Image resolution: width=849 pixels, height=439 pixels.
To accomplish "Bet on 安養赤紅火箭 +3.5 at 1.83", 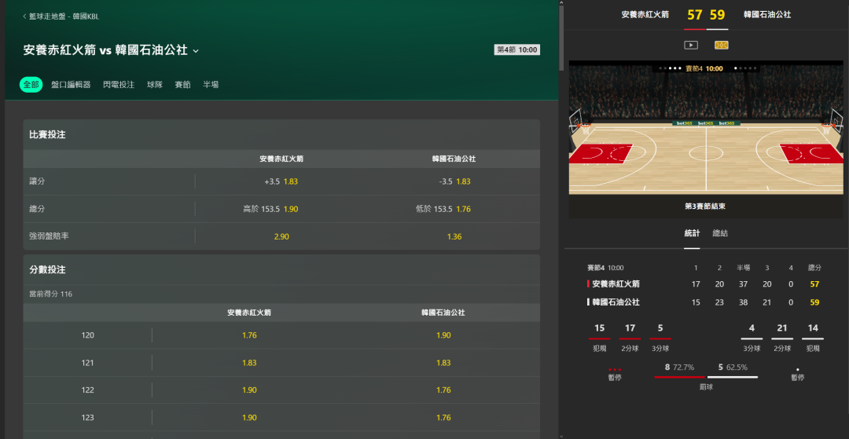I will [x=281, y=181].
